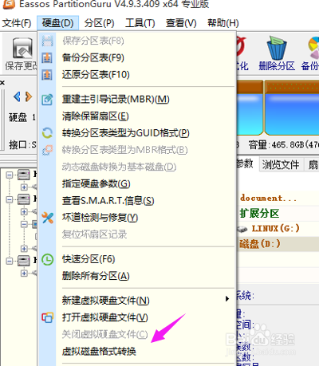Collapse the bottom hard disk tree node

[10, 261]
